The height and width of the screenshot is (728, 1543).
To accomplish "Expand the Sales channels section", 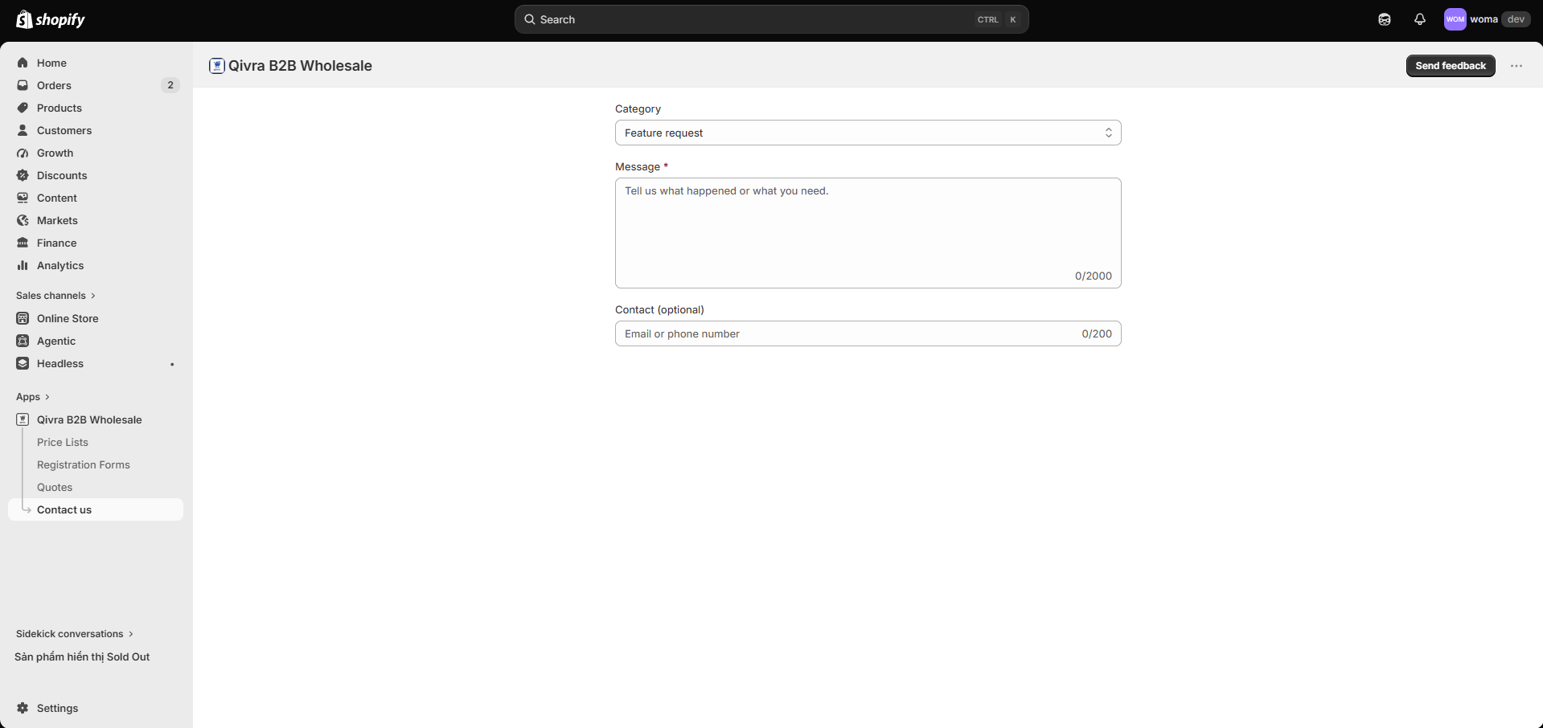I will (55, 296).
